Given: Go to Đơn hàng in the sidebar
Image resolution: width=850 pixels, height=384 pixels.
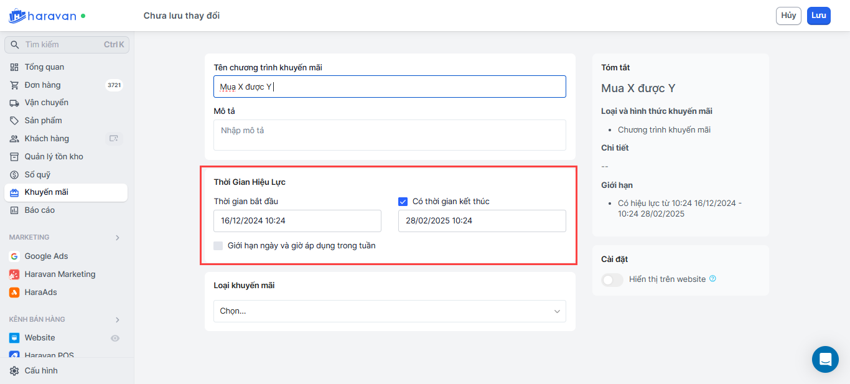Looking at the screenshot, I should point(42,85).
